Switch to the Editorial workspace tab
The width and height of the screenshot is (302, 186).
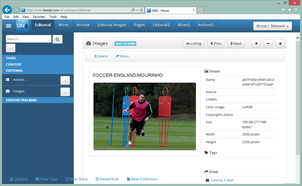43,25
